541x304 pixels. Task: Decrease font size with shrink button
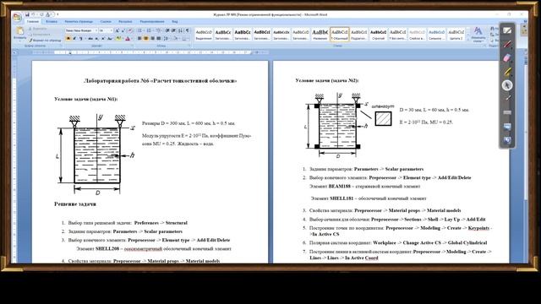point(123,30)
